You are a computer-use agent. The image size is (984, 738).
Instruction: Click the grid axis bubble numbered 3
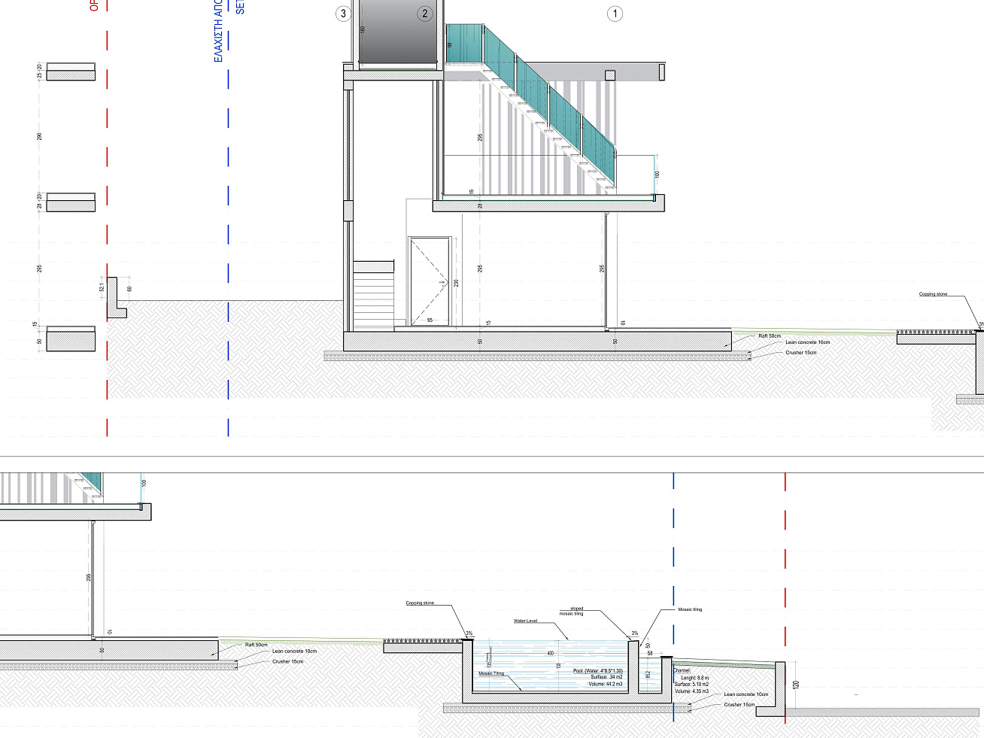click(344, 14)
